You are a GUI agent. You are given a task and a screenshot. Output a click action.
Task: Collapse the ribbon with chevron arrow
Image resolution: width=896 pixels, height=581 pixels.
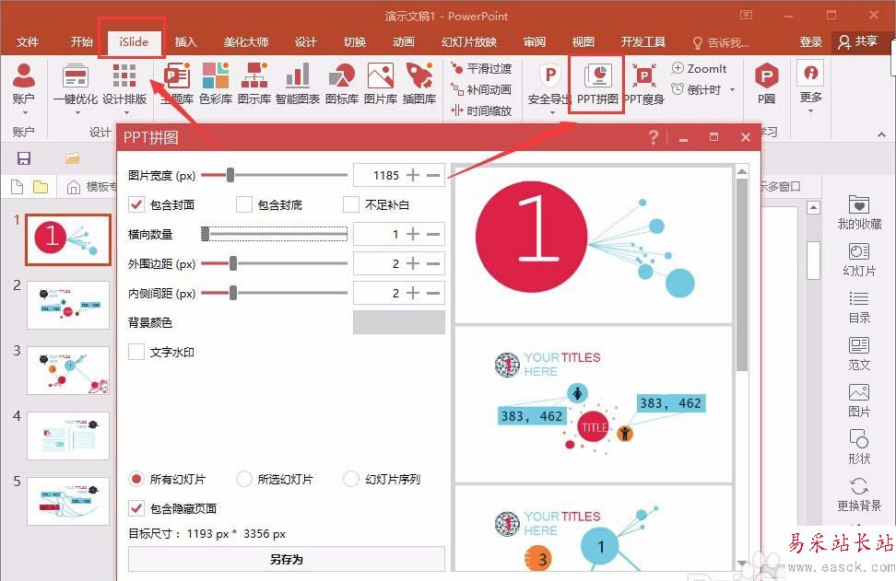pos(882,134)
